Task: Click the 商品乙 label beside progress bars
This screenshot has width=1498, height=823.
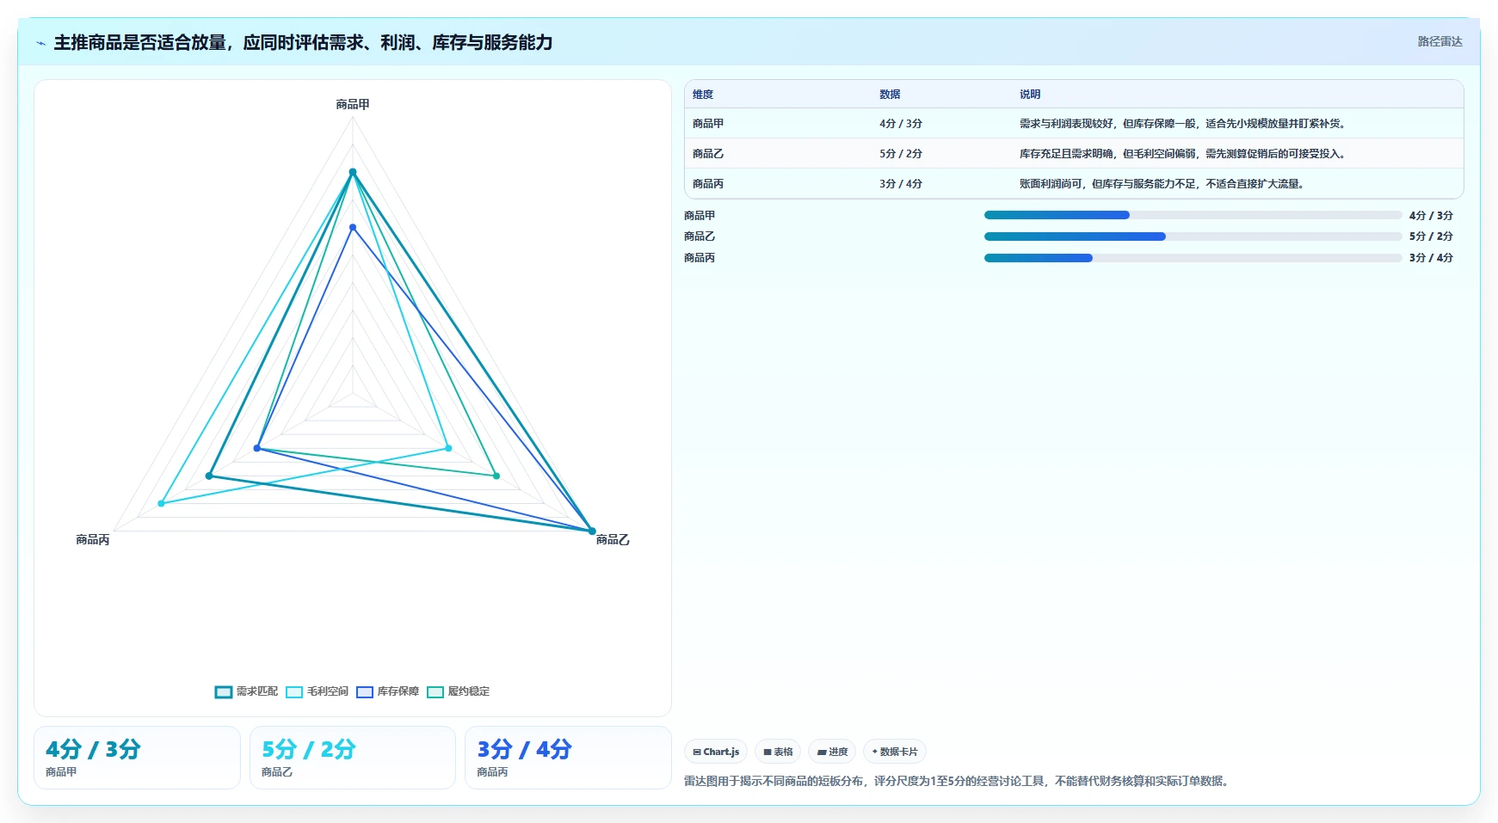Action: [x=700, y=236]
